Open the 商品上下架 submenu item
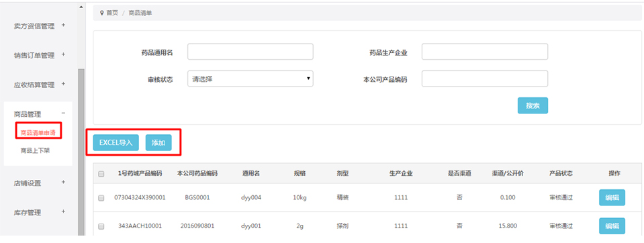Image resolution: width=644 pixels, height=243 pixels. tap(35, 150)
